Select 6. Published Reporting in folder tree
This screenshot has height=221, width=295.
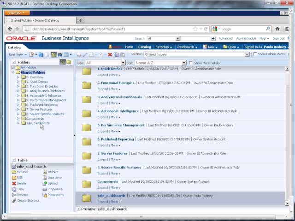tap(42, 105)
